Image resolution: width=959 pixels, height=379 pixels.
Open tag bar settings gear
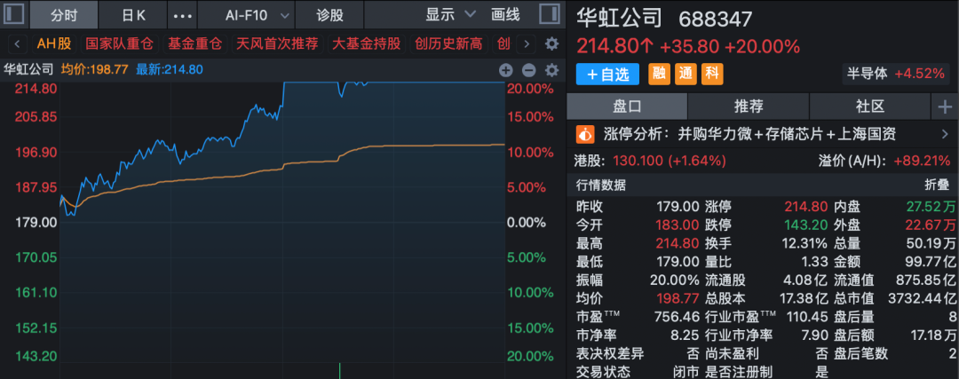tap(551, 44)
